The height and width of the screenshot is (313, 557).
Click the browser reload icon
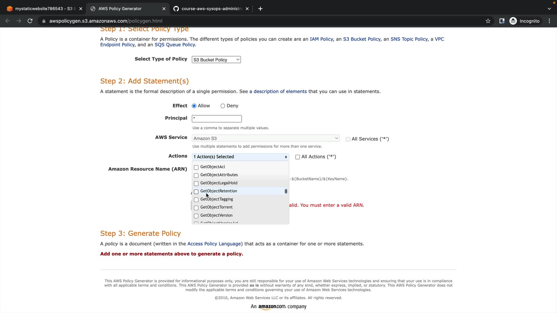(x=30, y=21)
